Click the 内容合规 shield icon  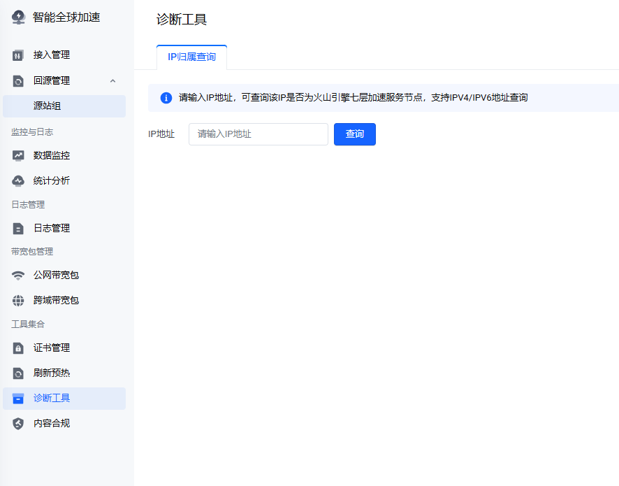click(x=19, y=424)
